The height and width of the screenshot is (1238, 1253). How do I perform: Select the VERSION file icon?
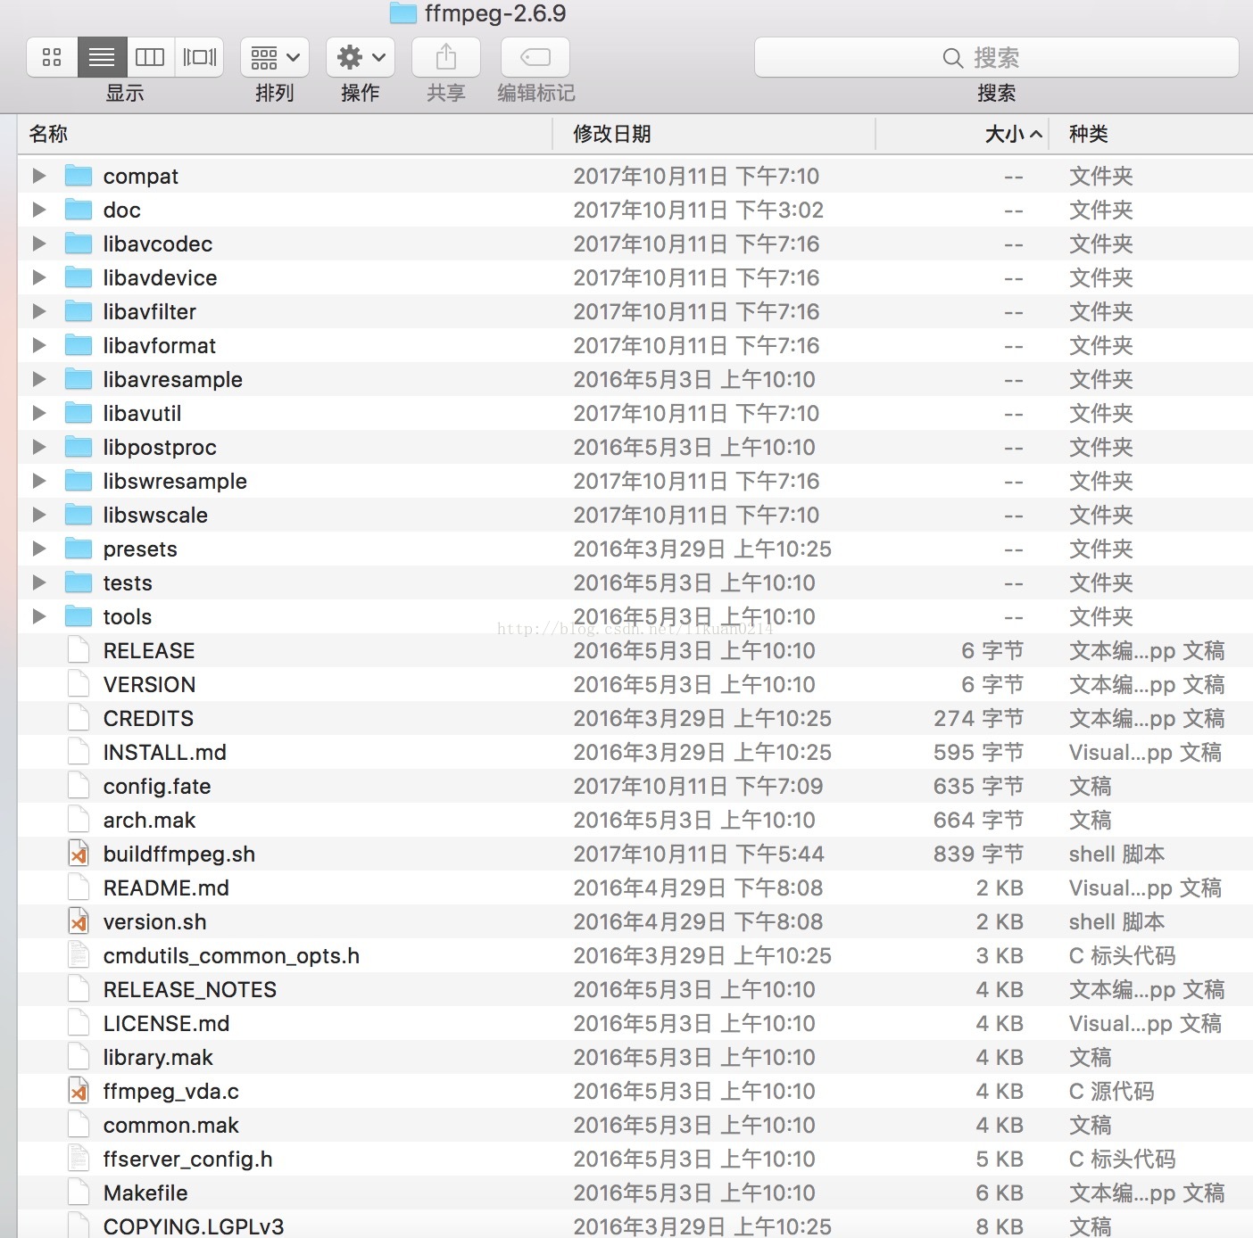coord(79,684)
